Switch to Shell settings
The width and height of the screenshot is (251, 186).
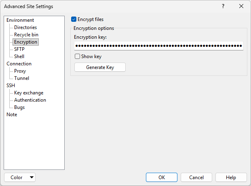point(19,56)
